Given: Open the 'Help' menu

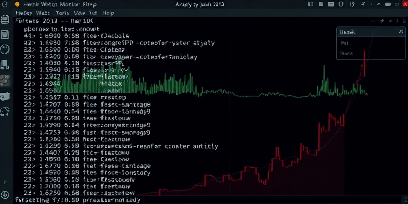Looking at the screenshot, I should coord(108,13).
